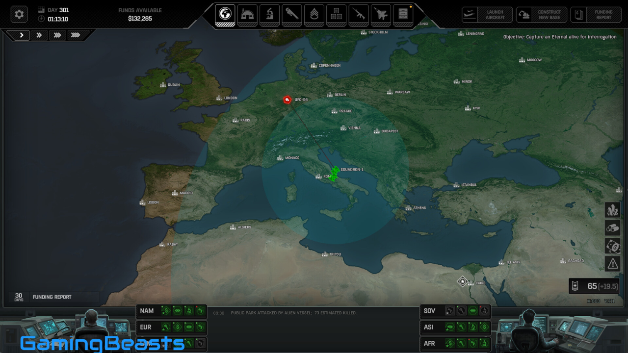Click the London city marker

[x=227, y=98]
